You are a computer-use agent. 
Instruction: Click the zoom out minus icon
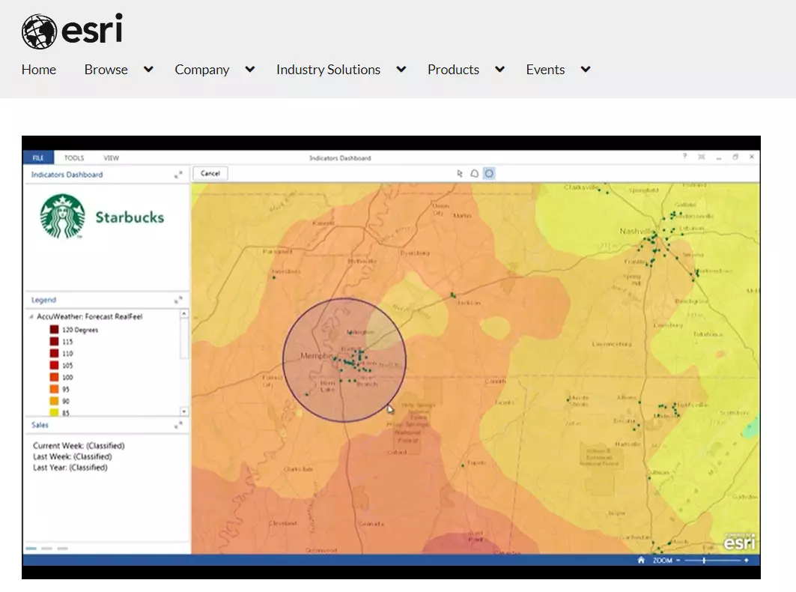click(678, 561)
